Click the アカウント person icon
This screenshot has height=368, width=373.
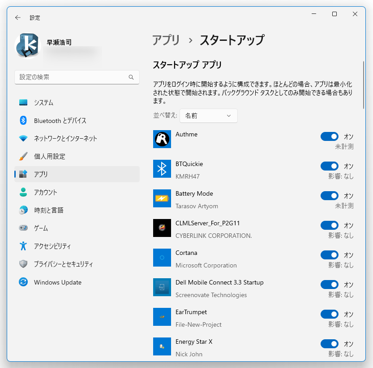point(23,192)
